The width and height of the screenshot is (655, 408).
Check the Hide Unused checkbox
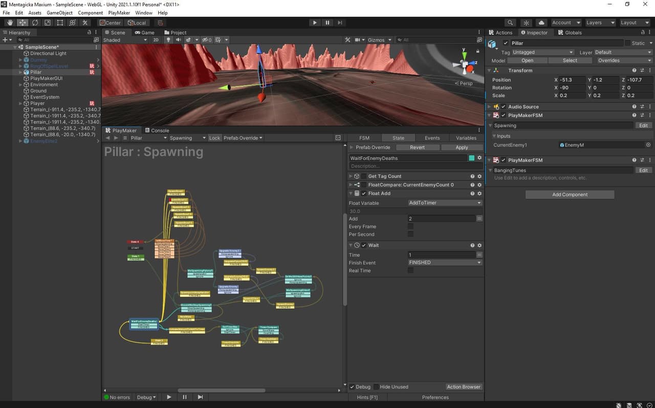click(x=376, y=387)
